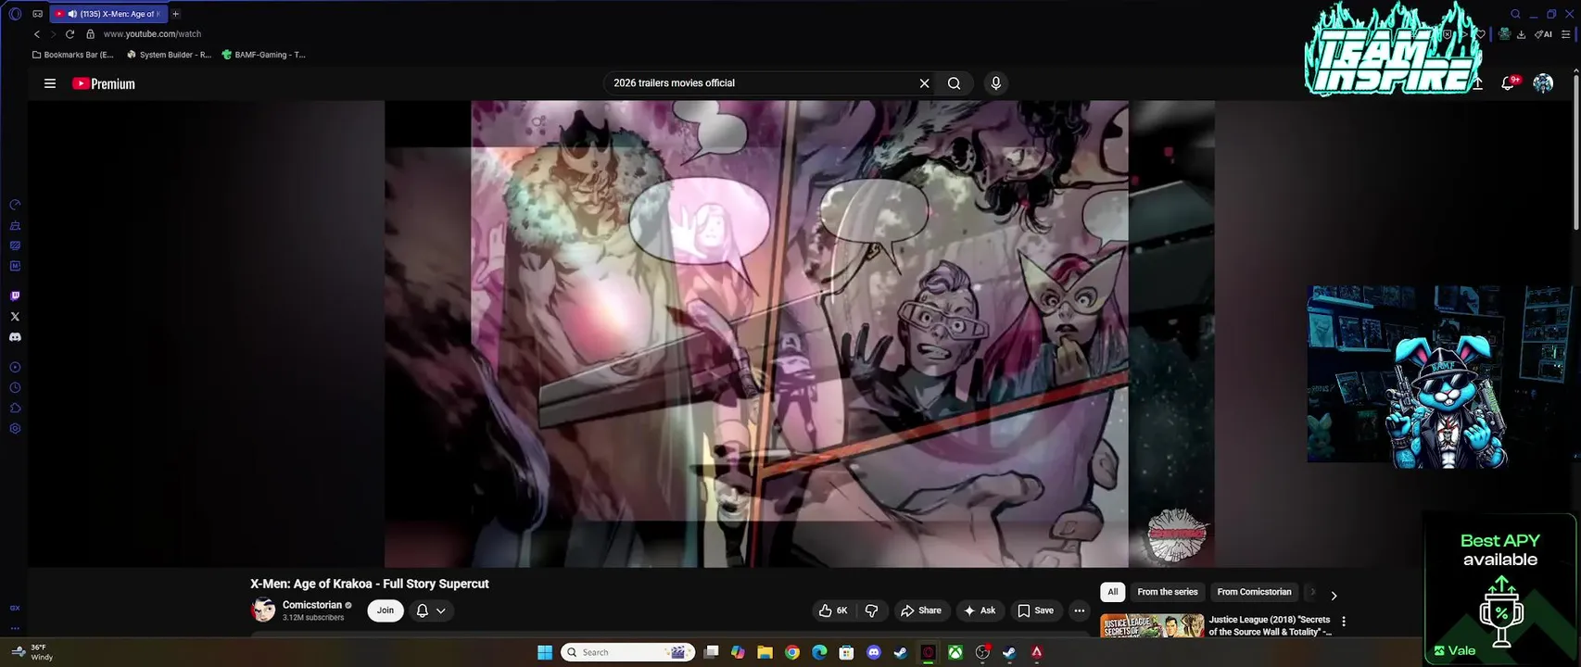Open Twitch in the Opera sidebar
This screenshot has width=1581, height=667.
(15, 296)
